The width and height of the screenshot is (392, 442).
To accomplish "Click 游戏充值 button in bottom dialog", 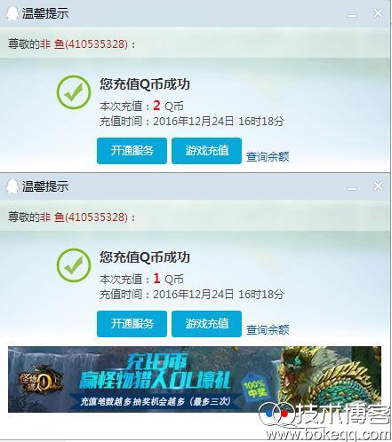I will pos(206,324).
